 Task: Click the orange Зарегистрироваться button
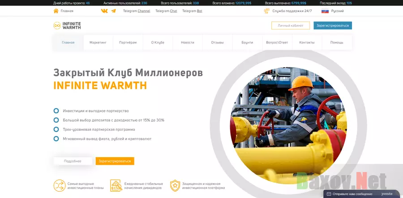[x=115, y=161]
